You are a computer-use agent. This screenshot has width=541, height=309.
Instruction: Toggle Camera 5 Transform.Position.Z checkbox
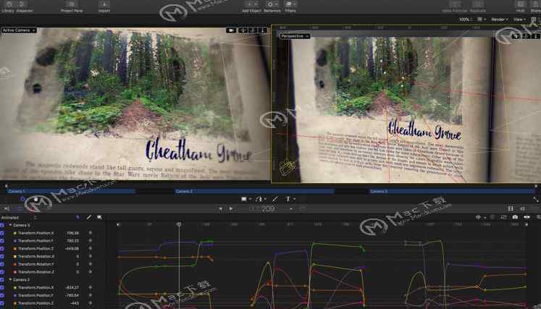coord(1,249)
